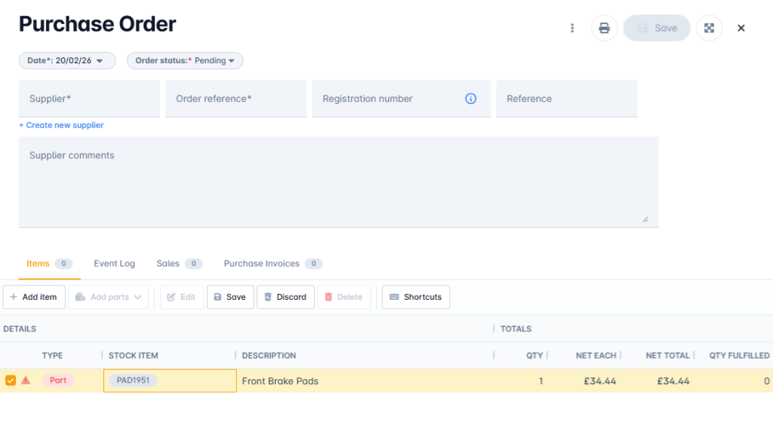Image resolution: width=773 pixels, height=431 pixels.
Task: Click the print icon button
Action: 604,28
